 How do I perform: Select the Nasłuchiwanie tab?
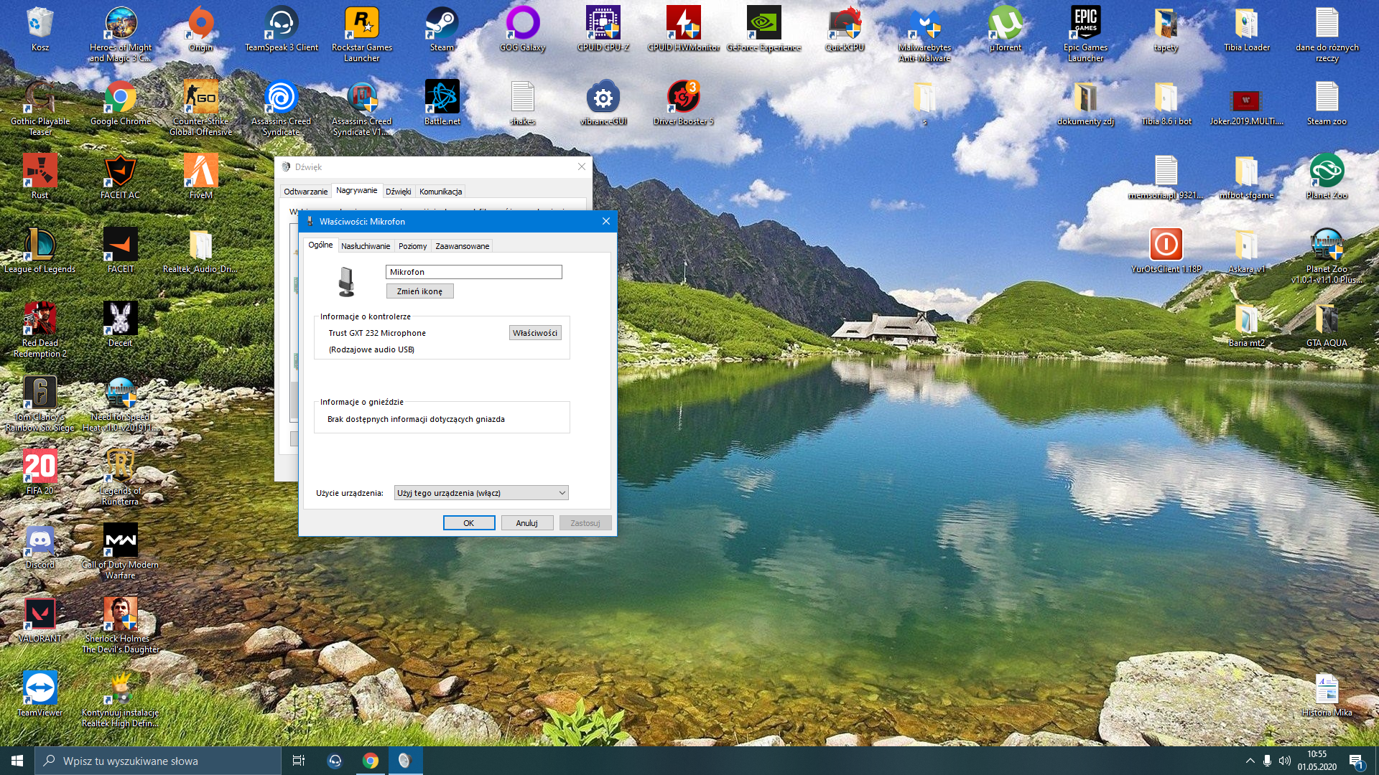[x=366, y=246]
